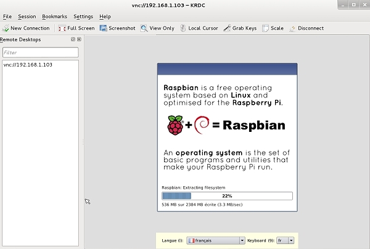Open the Langue français dropdown
370x249 pixels.
click(216, 240)
